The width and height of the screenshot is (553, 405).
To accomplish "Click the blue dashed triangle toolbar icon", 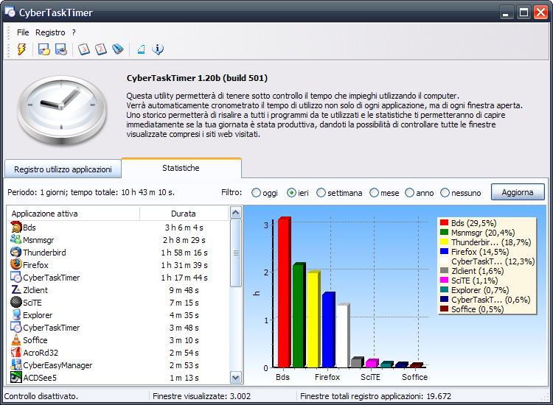I will click(x=141, y=49).
